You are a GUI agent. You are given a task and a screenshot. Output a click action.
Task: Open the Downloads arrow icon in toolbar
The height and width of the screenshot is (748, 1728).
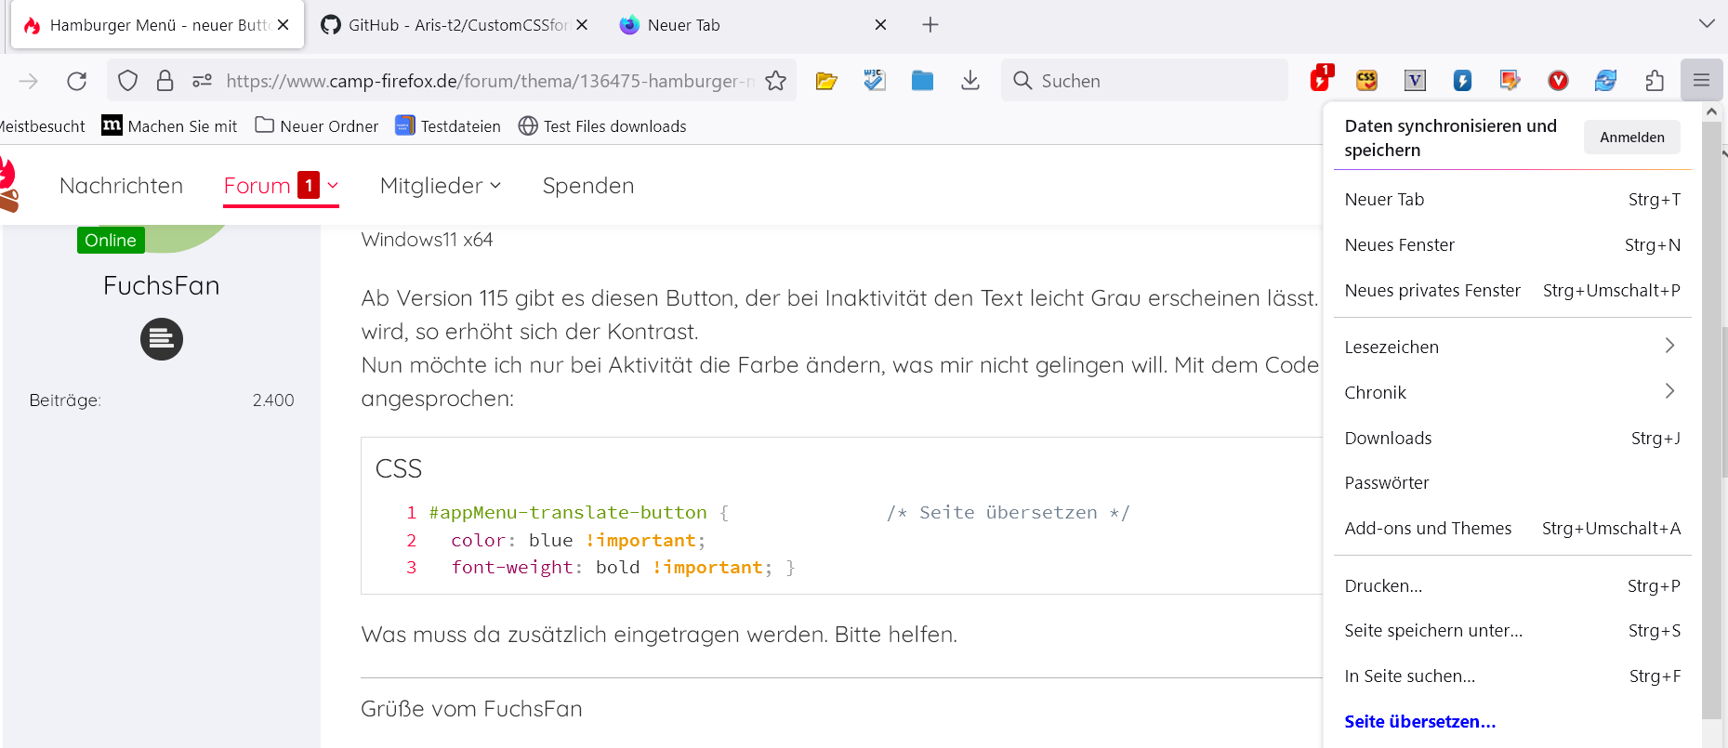coord(970,81)
